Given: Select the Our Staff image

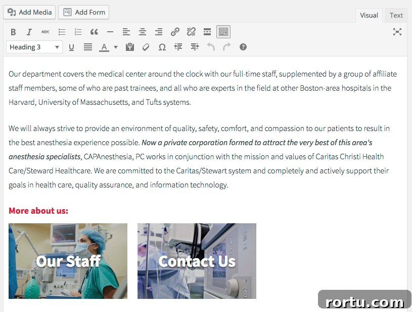Looking at the screenshot, I should [x=68, y=261].
